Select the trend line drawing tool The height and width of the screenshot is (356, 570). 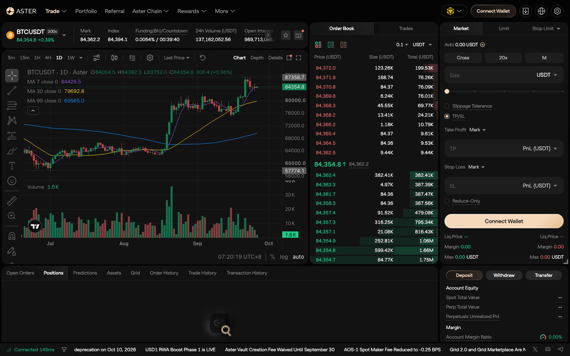(x=12, y=91)
